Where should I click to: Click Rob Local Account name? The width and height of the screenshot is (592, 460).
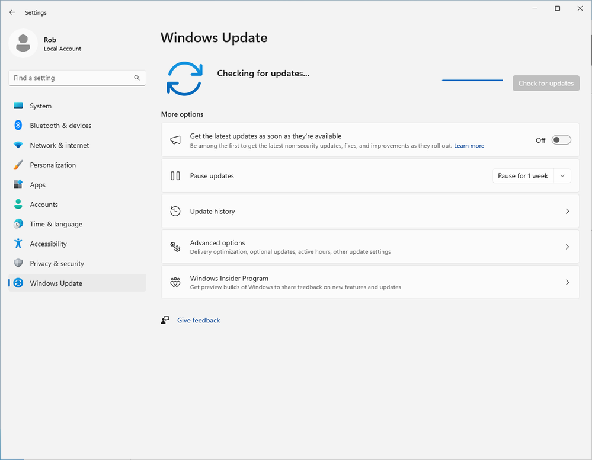(62, 44)
